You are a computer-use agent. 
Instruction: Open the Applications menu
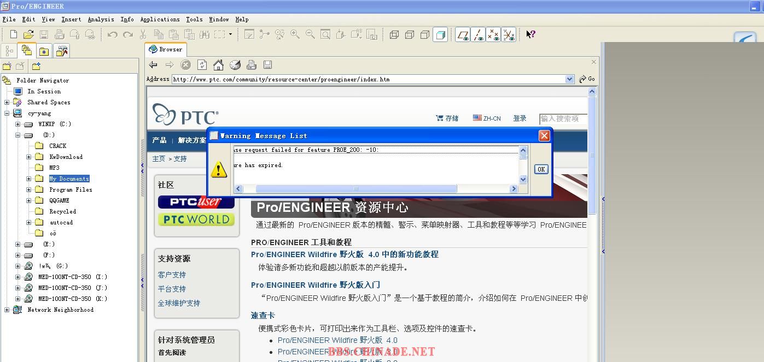click(x=160, y=19)
